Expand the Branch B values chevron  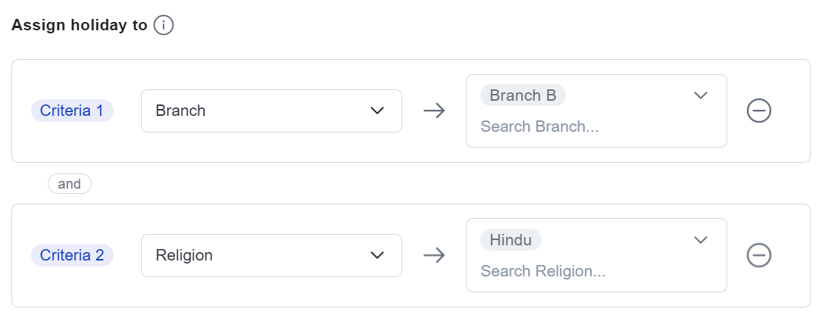[x=700, y=95]
